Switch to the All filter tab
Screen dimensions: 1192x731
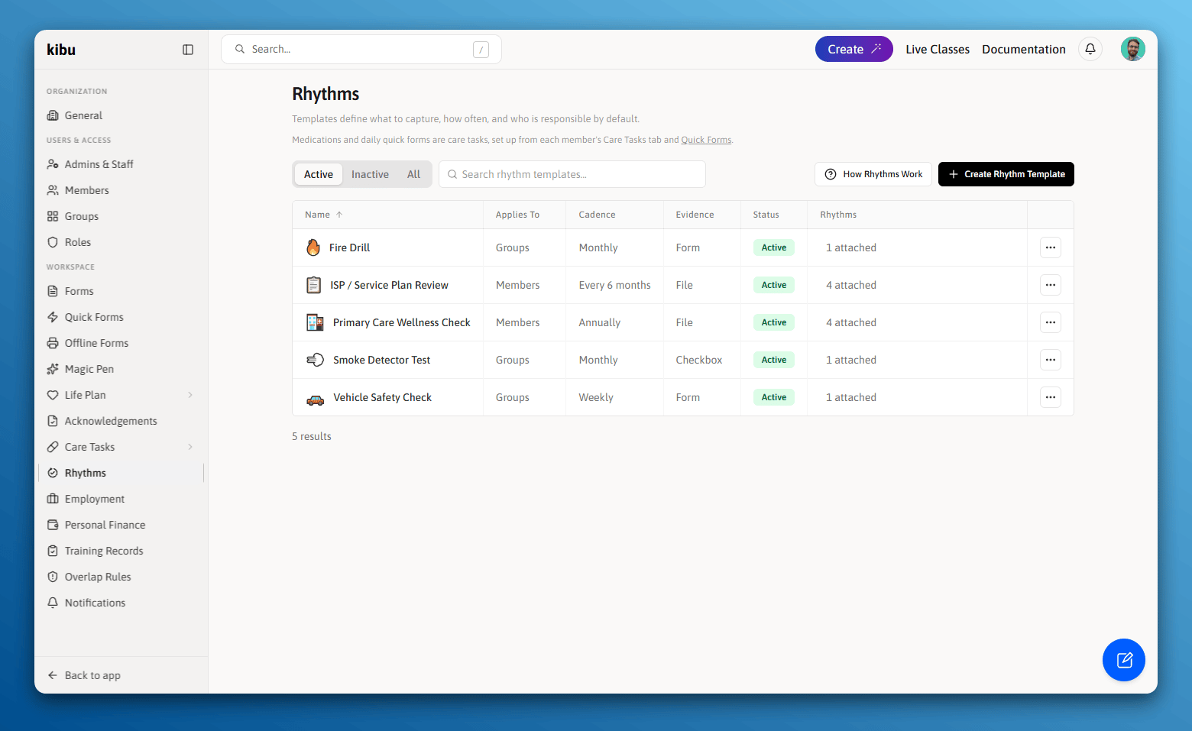pyautogui.click(x=413, y=174)
